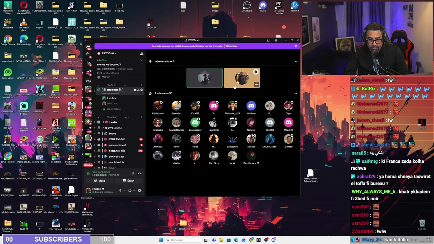434x244 pixels.
Task: Toggle the noise suppression waveform icon
Action: 133,174
